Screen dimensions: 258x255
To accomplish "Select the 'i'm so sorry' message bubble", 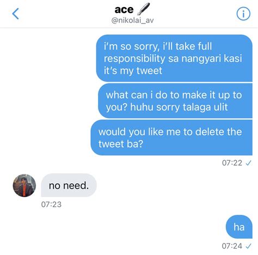I will tap(174, 58).
